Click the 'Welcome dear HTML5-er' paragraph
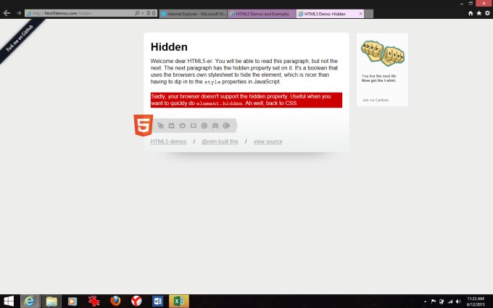493x308 pixels. click(244, 71)
